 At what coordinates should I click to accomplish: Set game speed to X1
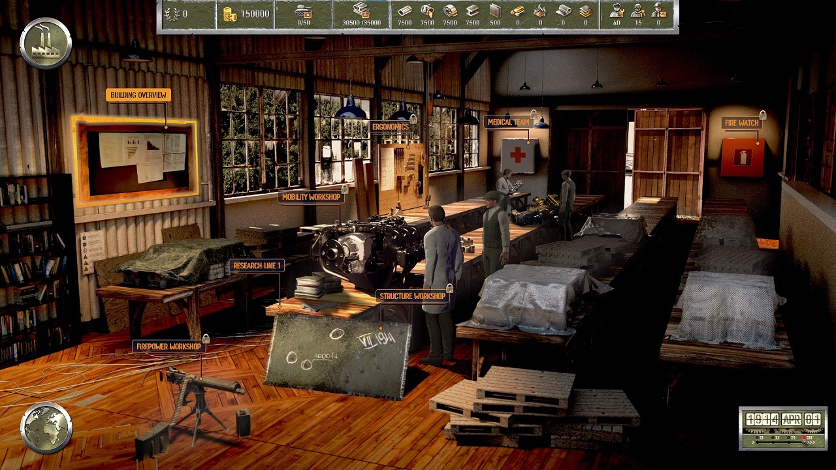tap(759, 437)
